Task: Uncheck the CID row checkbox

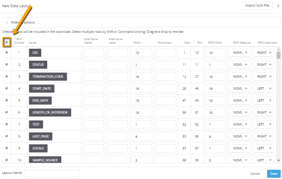Action: click(x=6, y=52)
